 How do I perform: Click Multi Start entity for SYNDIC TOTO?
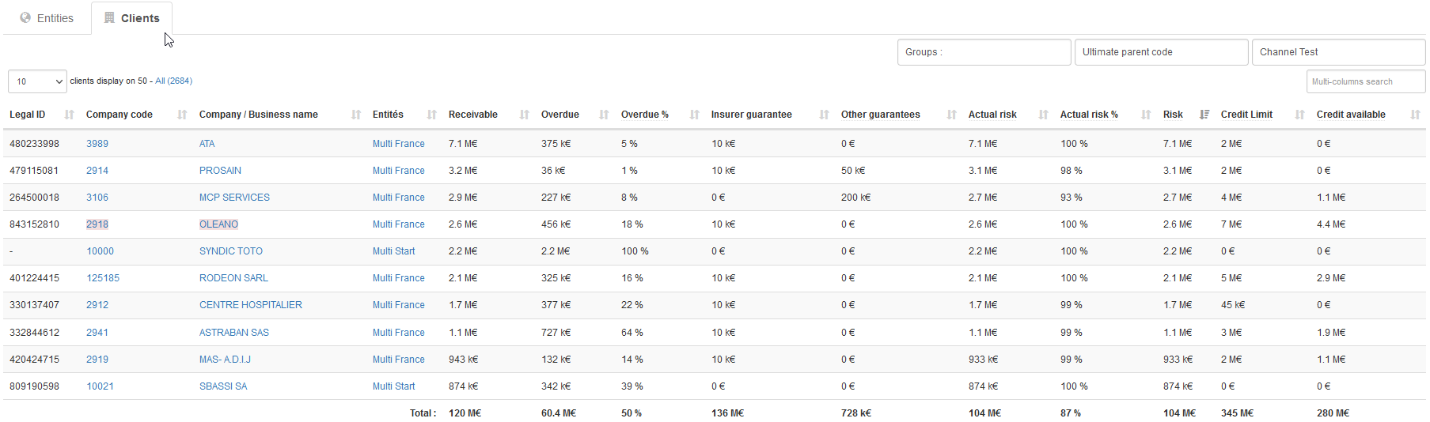point(393,251)
